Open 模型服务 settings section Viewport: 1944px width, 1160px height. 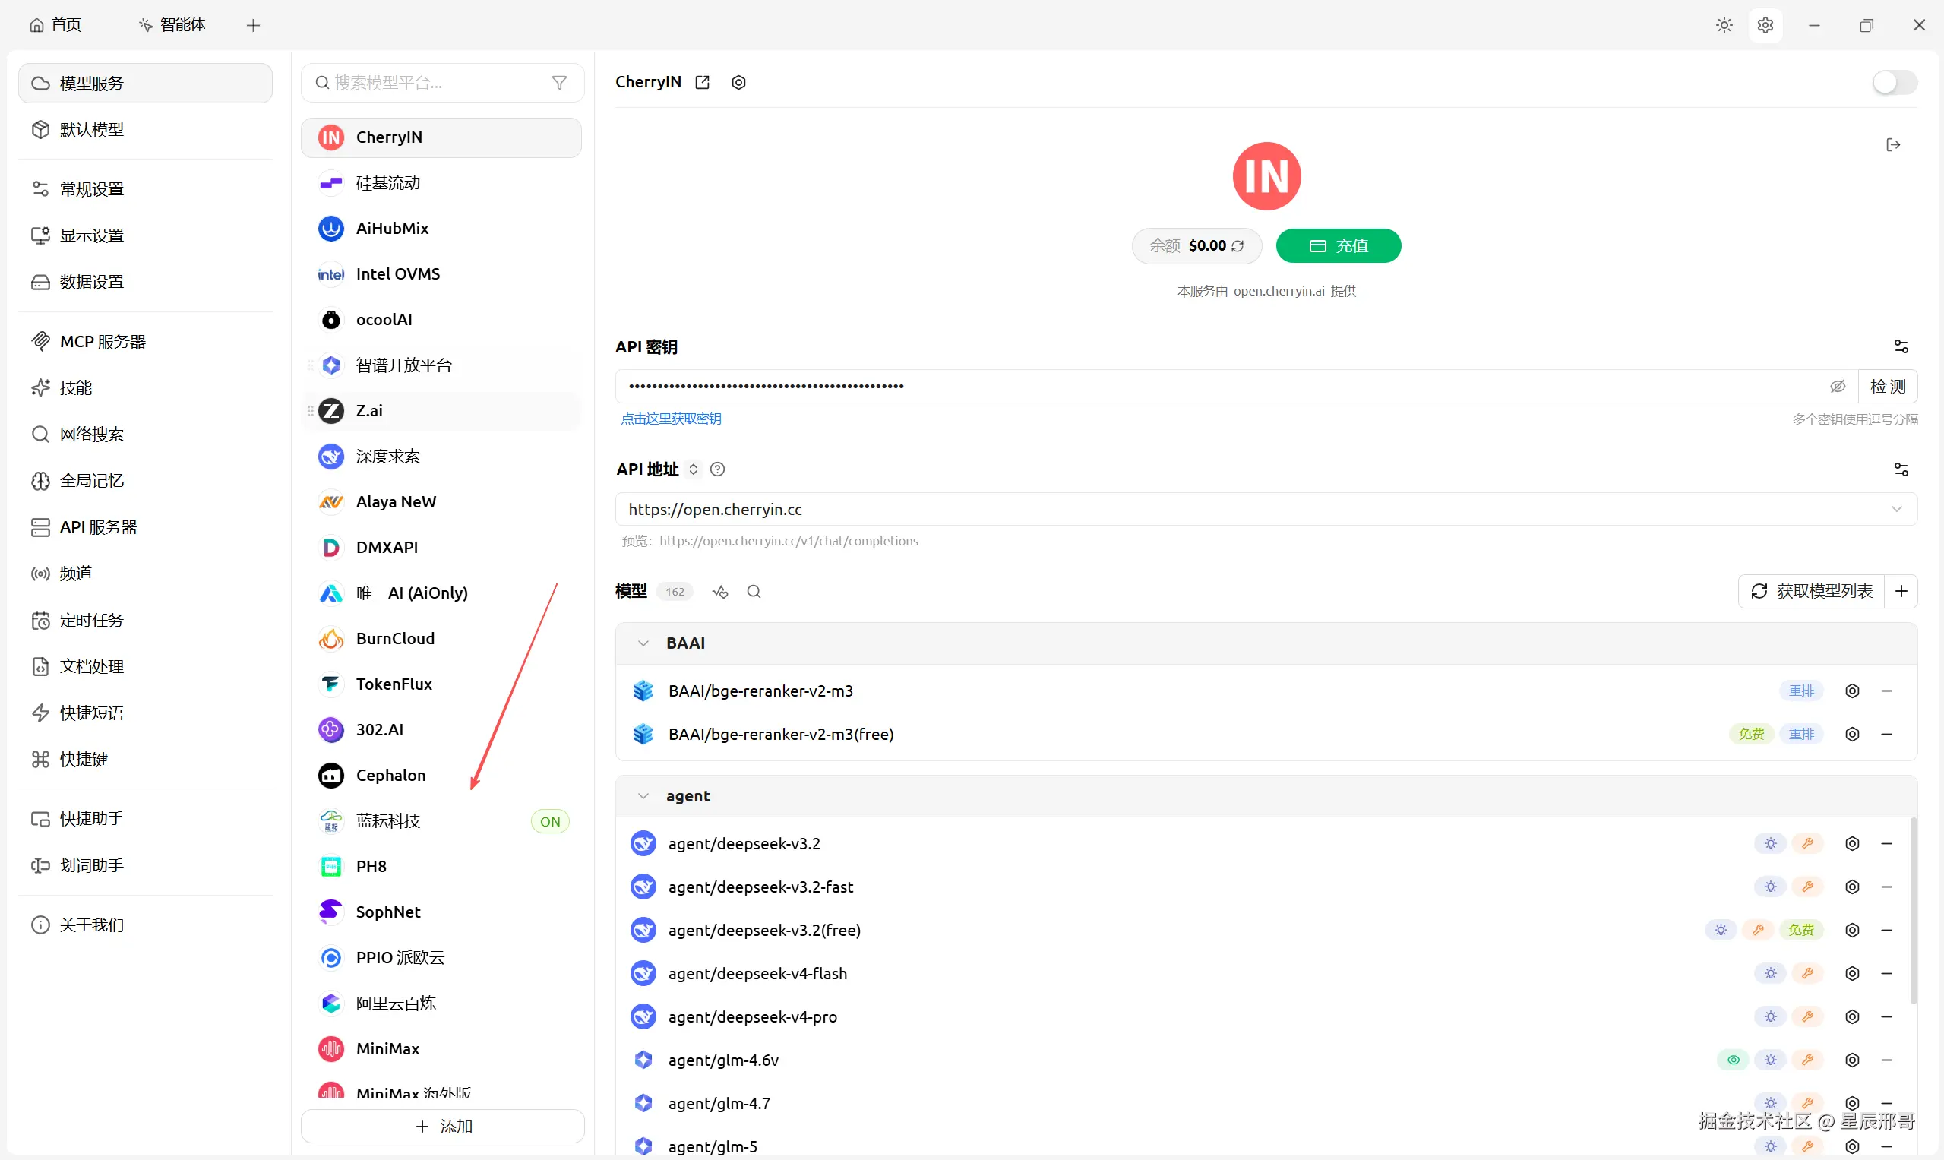point(145,83)
